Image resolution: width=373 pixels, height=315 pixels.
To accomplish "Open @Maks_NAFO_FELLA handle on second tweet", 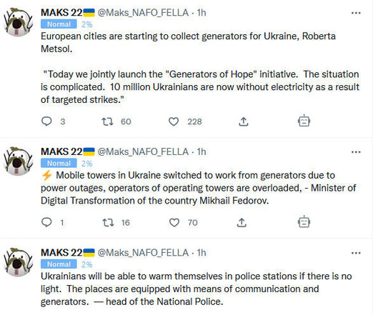I will point(143,151).
